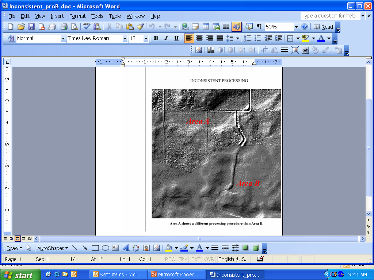Click the Print Preview icon

click(75, 27)
